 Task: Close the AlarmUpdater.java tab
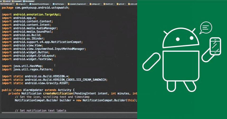coord(13,4)
